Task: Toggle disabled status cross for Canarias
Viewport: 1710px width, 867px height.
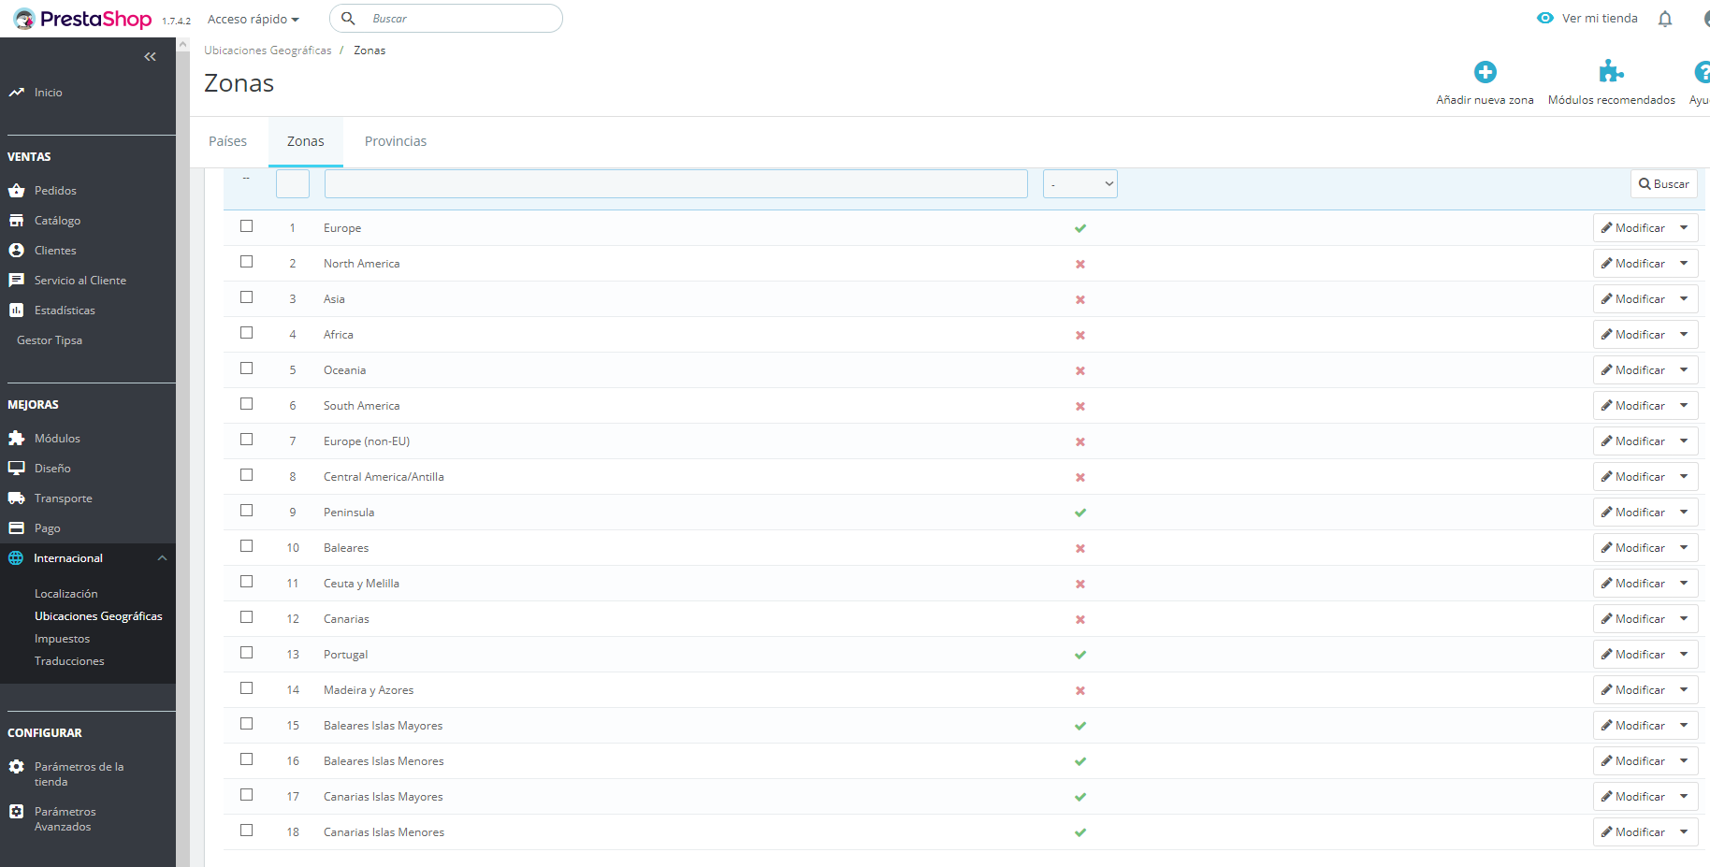Action: [1080, 619]
